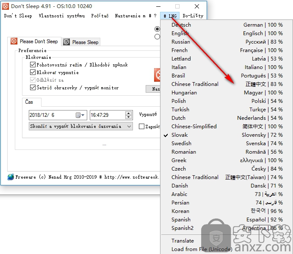Image resolution: width=293 pixels, height=254 pixels.
Task: Open the Don't Sleep menu
Action: click(x=18, y=16)
